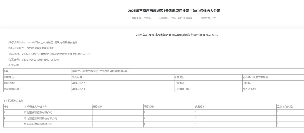Viewport: 304px width, 133px height.
Task: Click the 公示截止日期 label cell
Action: [x=208, y=89]
